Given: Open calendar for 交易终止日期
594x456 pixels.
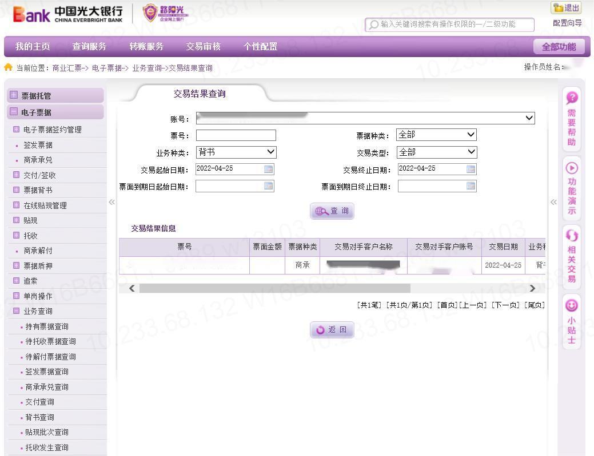Looking at the screenshot, I should click(471, 169).
